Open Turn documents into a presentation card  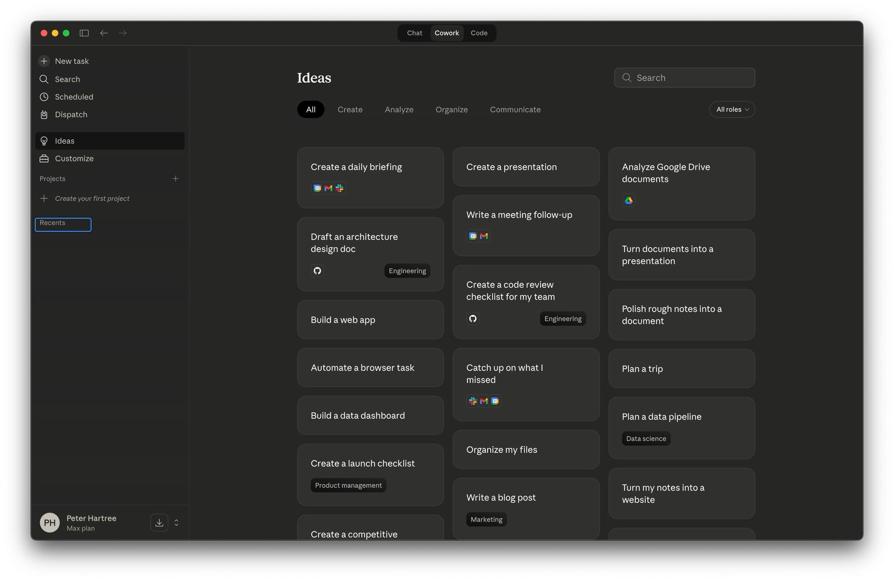(682, 255)
